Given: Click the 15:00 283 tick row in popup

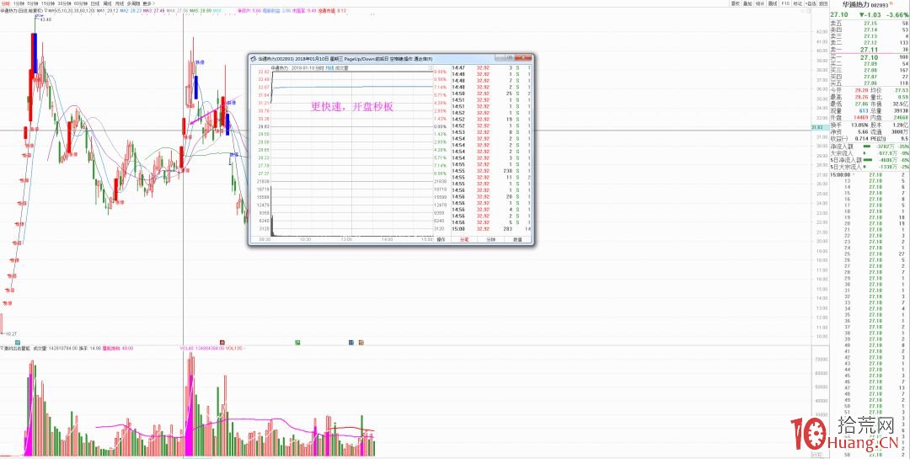Looking at the screenshot, I should 491,228.
